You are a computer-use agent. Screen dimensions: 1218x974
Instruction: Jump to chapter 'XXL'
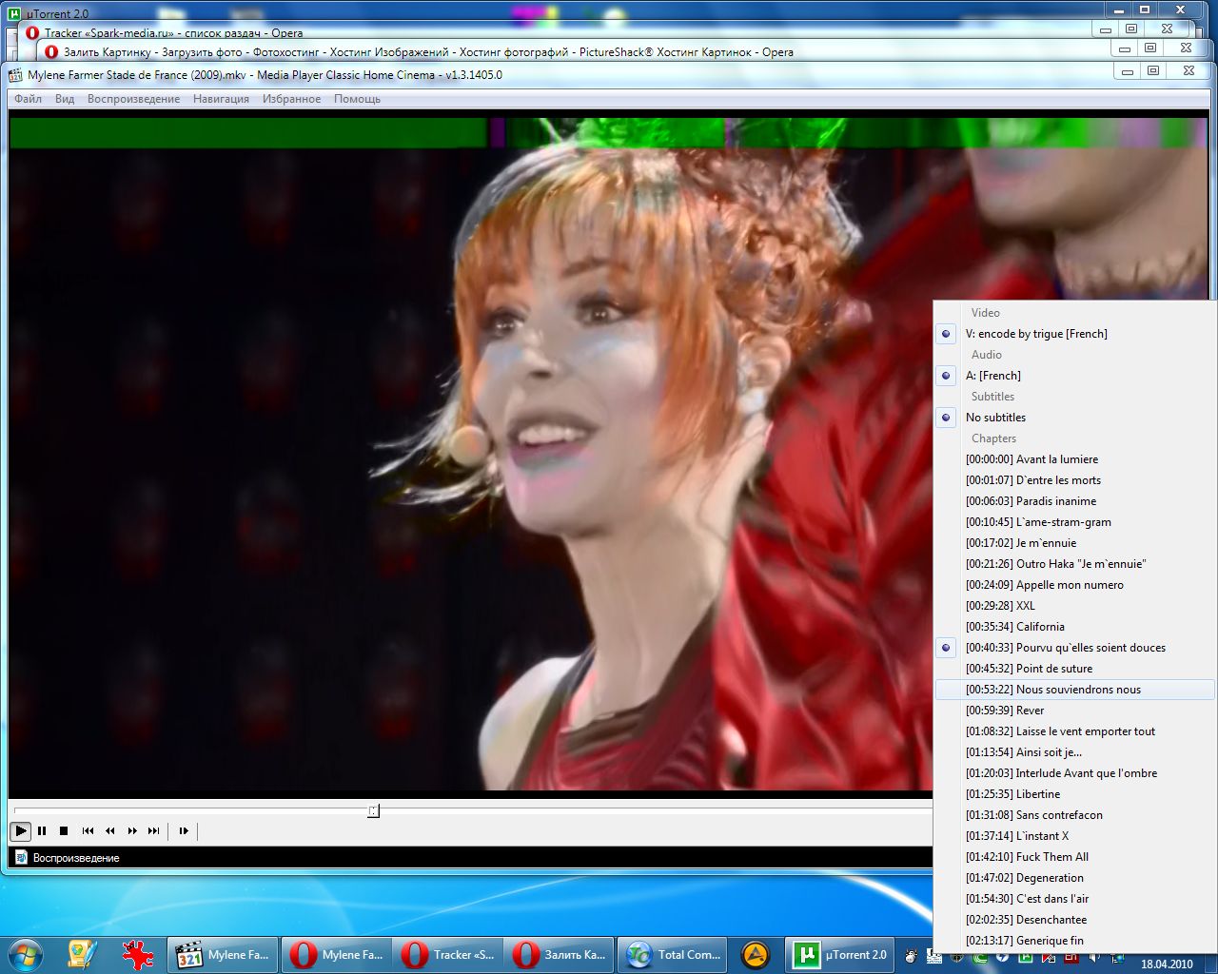click(x=1075, y=606)
